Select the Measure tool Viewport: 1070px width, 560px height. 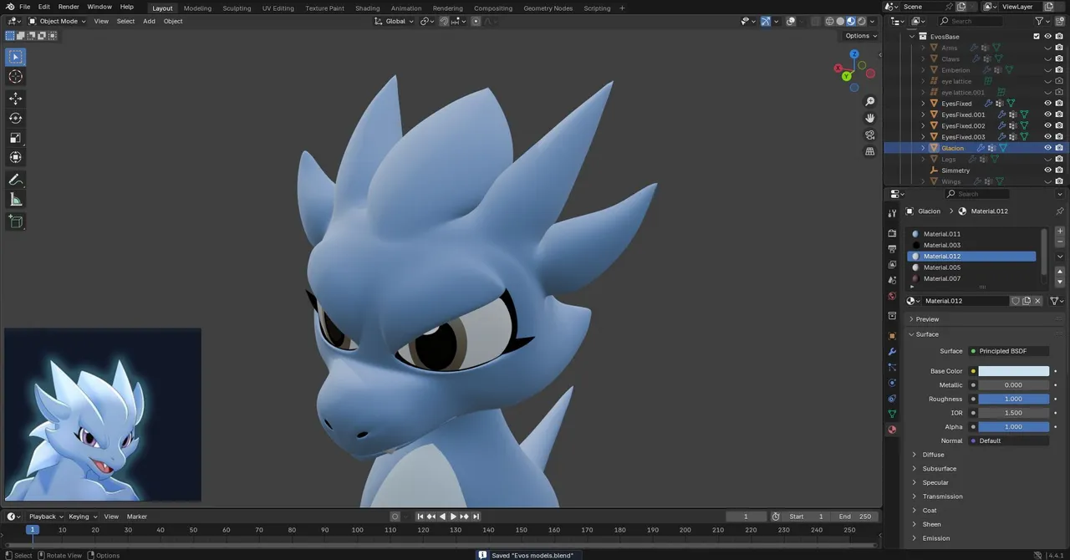[x=16, y=199]
